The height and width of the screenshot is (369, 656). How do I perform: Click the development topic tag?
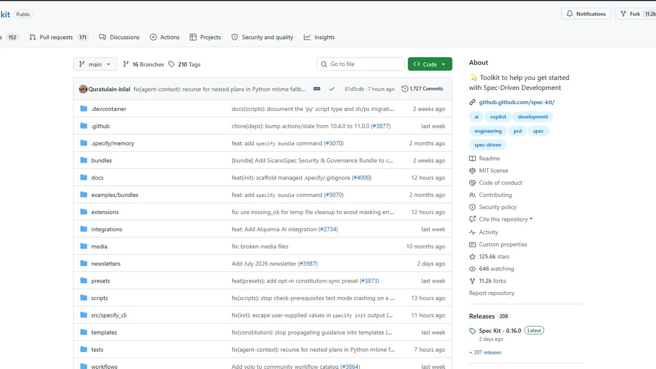pos(533,117)
